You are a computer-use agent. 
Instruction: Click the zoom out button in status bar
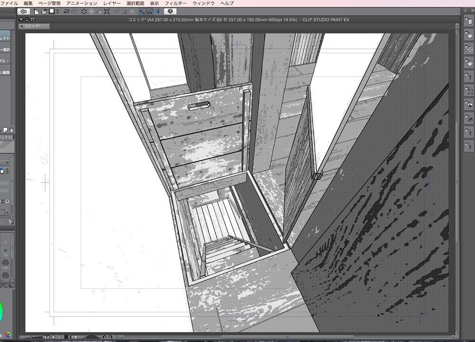click(x=54, y=337)
